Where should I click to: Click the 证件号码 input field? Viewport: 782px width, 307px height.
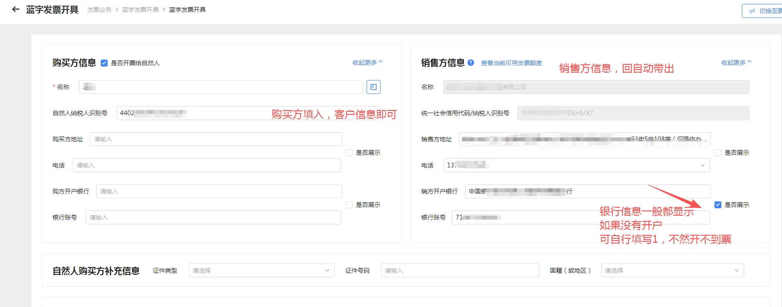click(x=460, y=270)
